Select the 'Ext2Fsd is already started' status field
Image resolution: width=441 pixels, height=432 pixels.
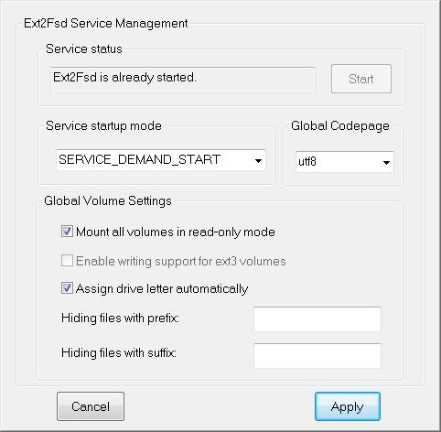coord(183,79)
